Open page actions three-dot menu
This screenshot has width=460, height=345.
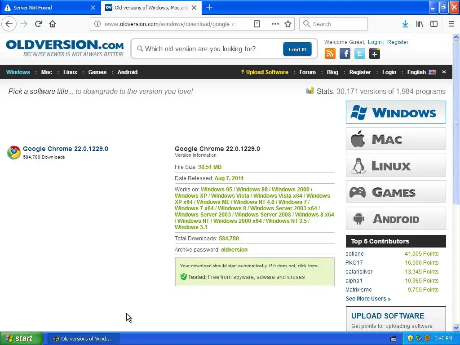275,24
